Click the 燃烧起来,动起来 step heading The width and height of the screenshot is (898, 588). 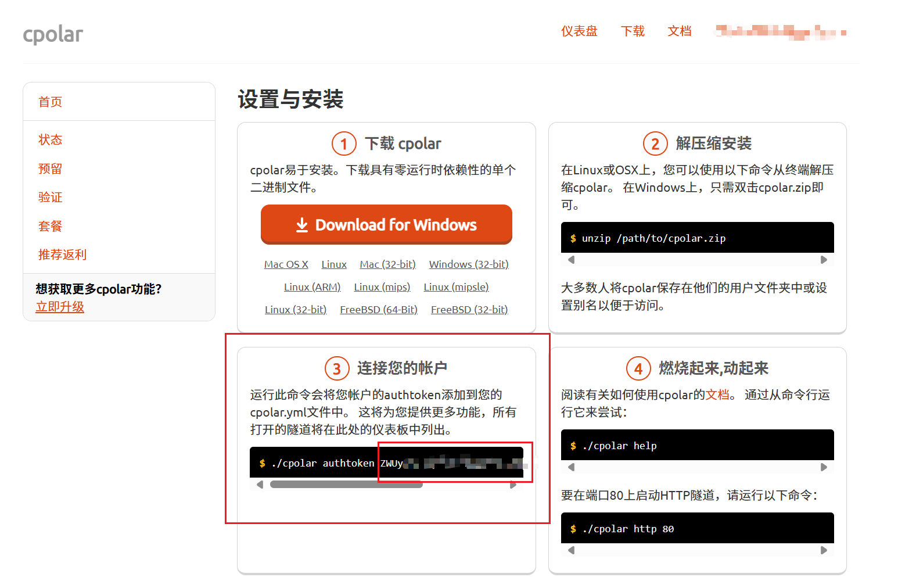714,368
